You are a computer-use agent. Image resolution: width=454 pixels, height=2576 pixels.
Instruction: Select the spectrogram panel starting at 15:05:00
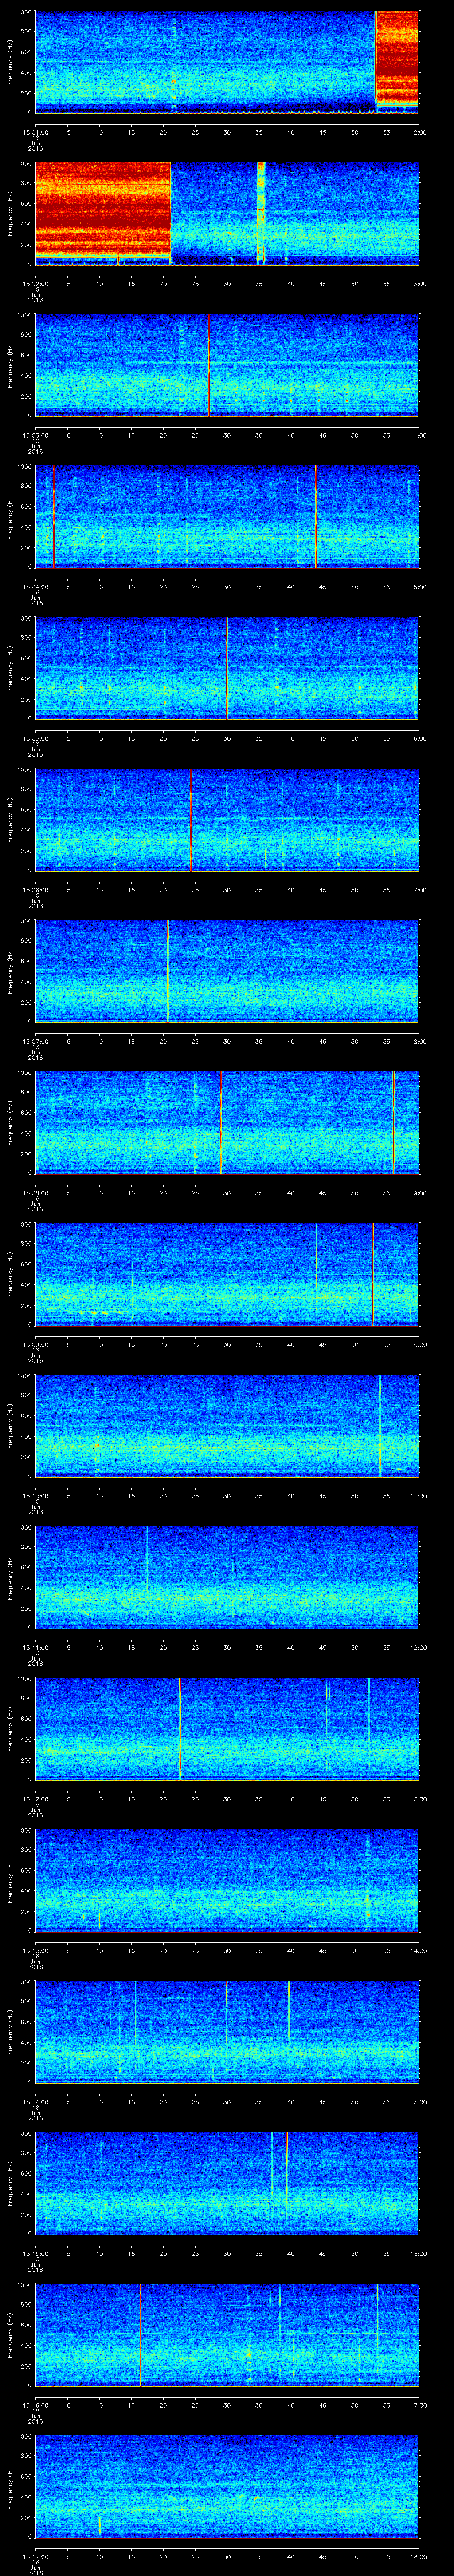[227, 668]
